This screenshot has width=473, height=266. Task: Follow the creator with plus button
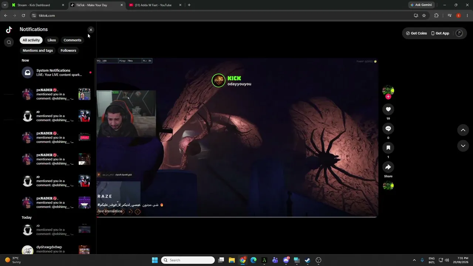point(388,97)
